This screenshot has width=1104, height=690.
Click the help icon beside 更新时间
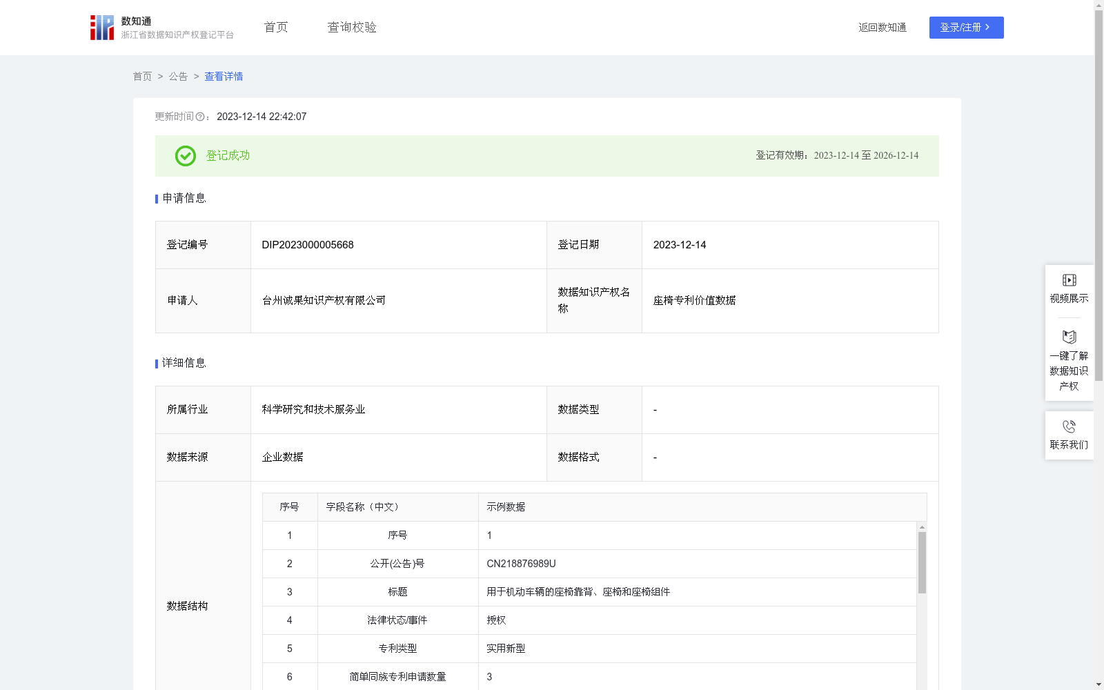click(x=200, y=117)
